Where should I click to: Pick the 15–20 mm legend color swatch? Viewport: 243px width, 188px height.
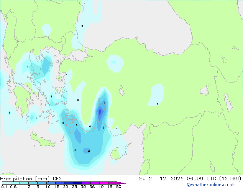pyautogui.click(x=59, y=183)
